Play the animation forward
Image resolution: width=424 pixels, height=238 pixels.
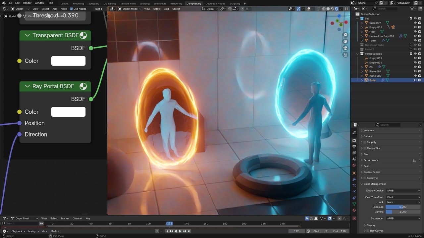pyautogui.click(x=180, y=231)
